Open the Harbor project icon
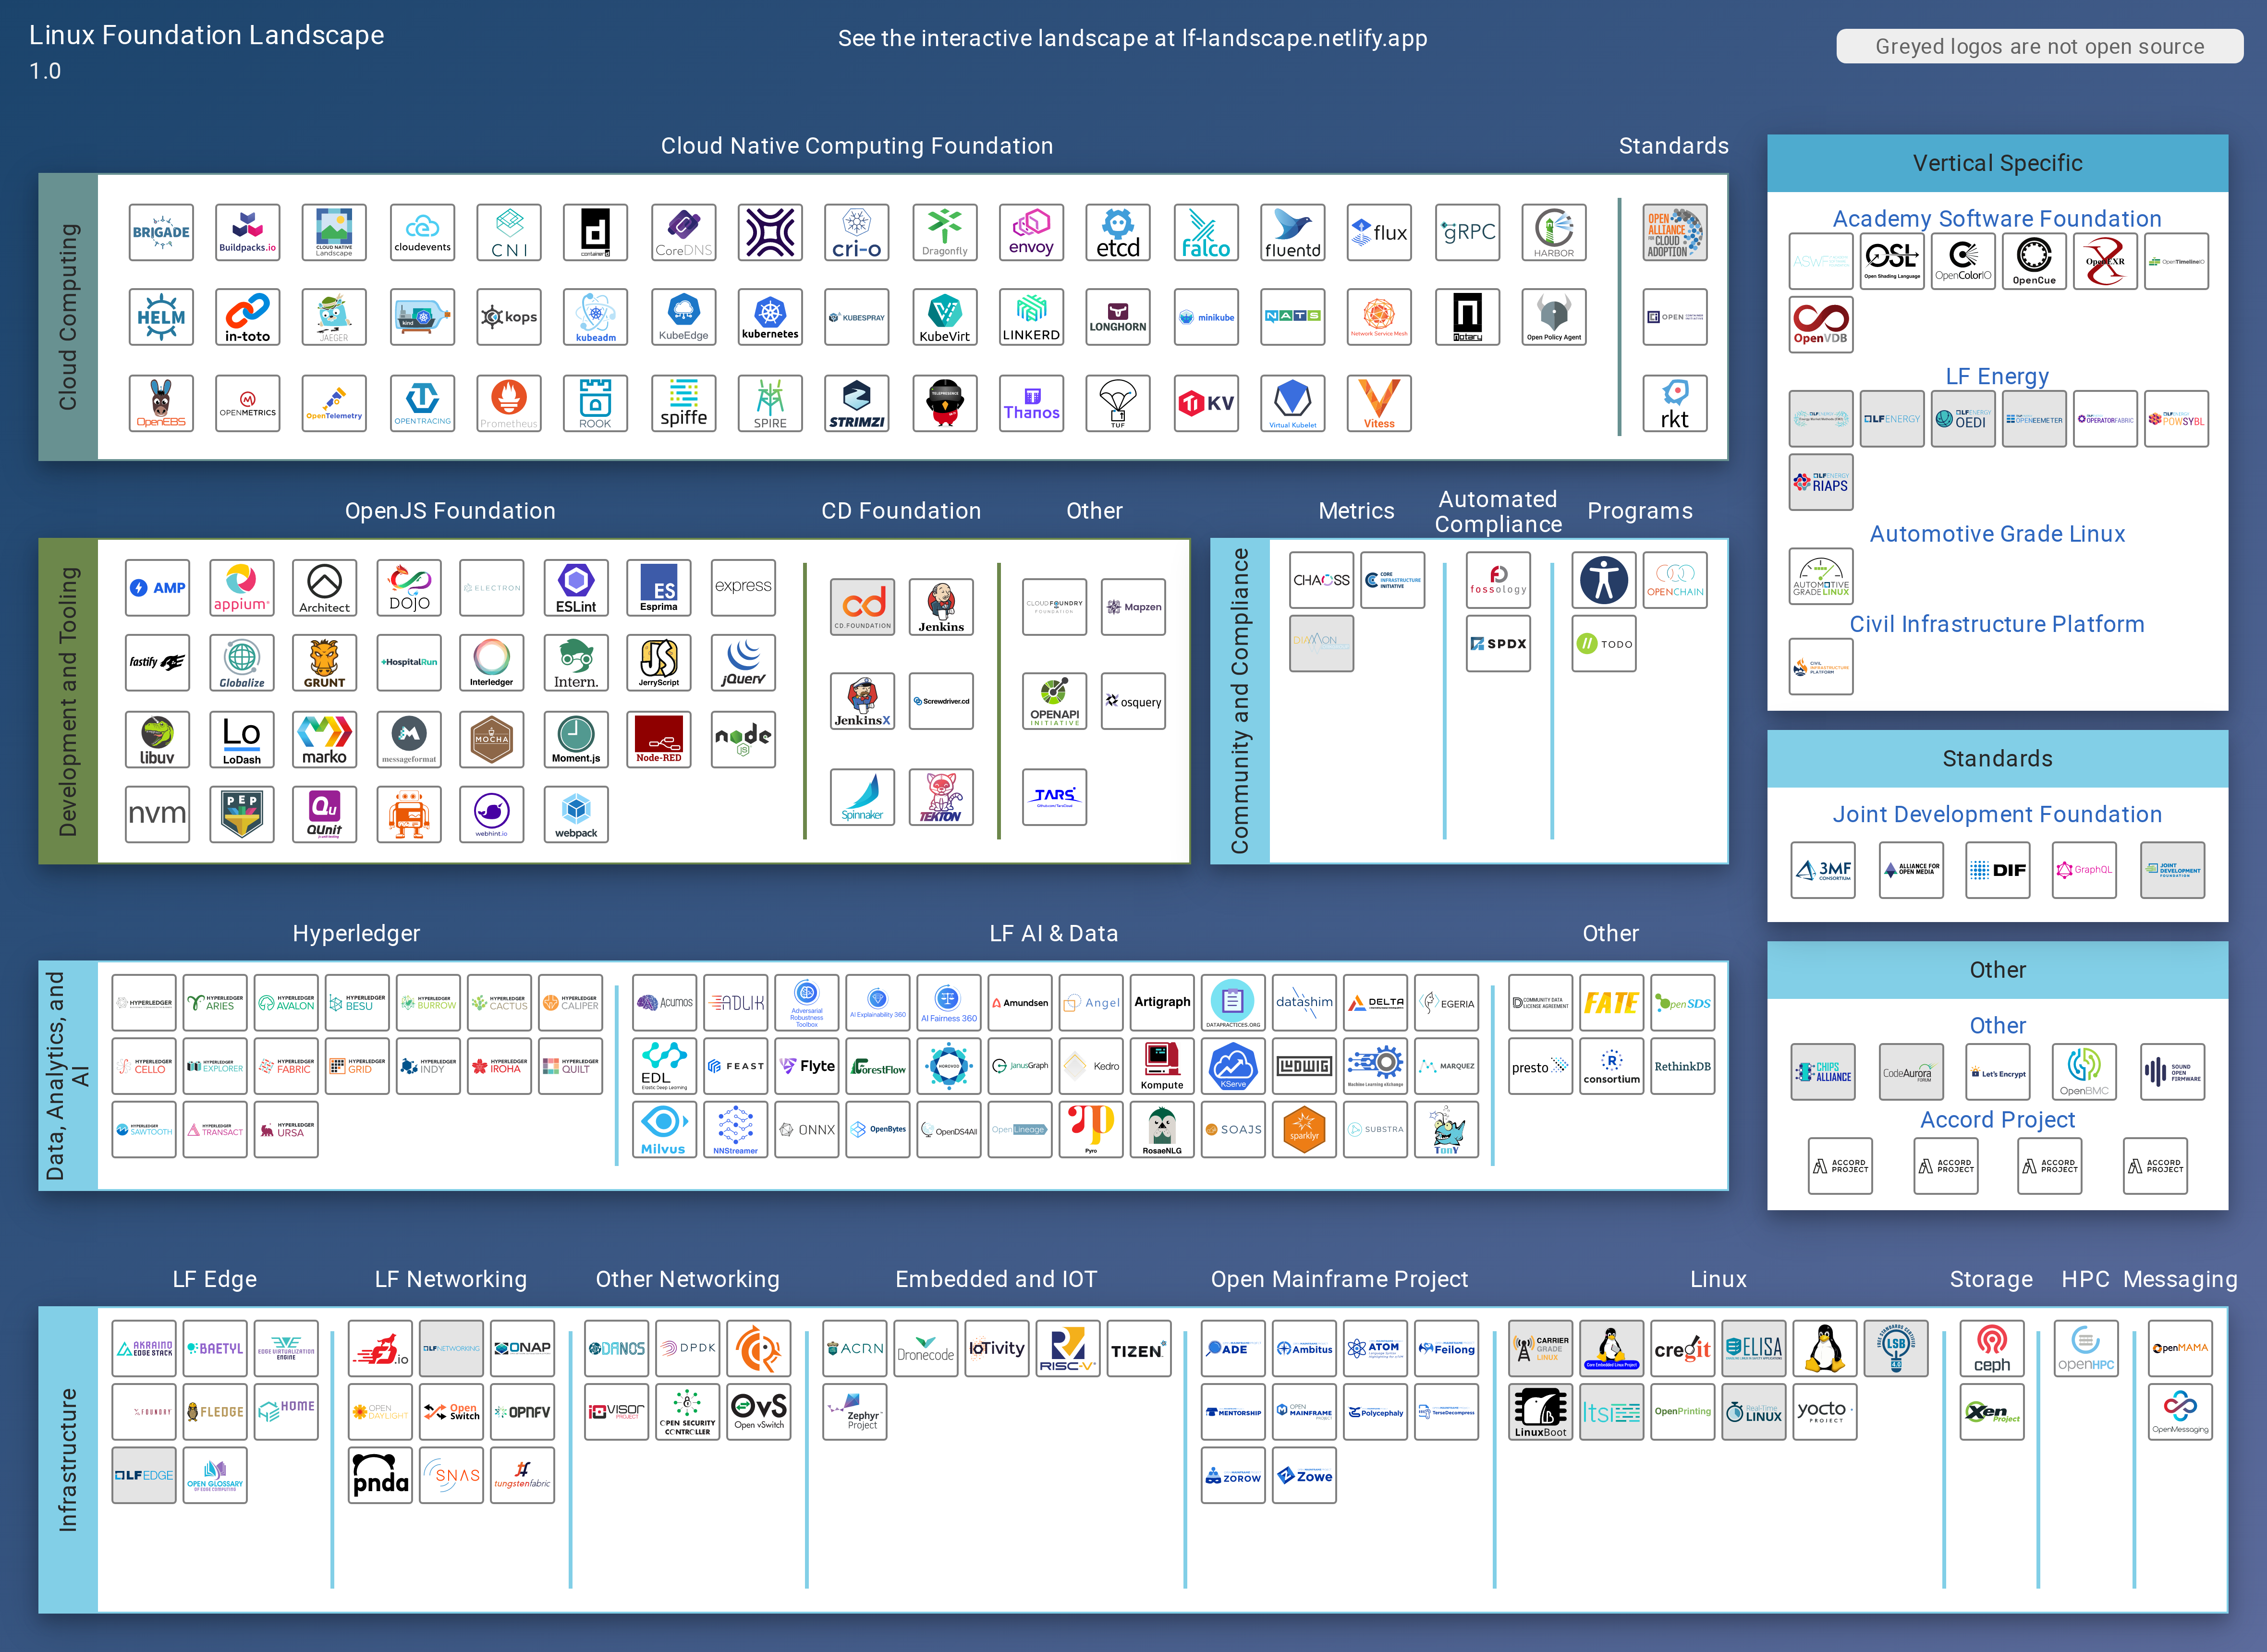The width and height of the screenshot is (2267, 1652). click(1554, 232)
